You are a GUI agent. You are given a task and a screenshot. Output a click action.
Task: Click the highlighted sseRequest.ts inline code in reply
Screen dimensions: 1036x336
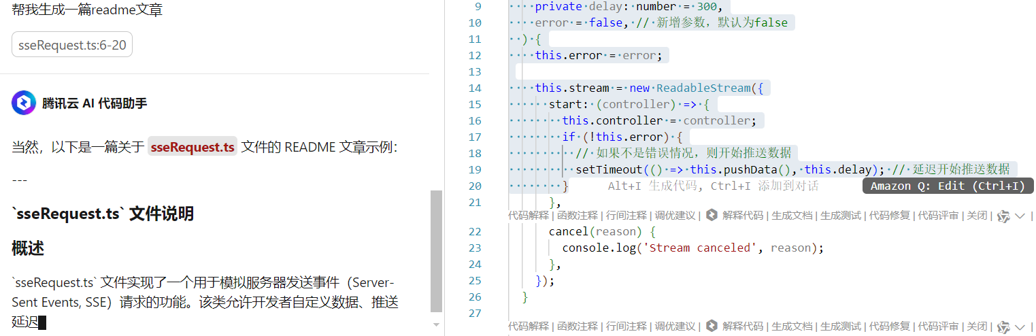[x=193, y=147]
